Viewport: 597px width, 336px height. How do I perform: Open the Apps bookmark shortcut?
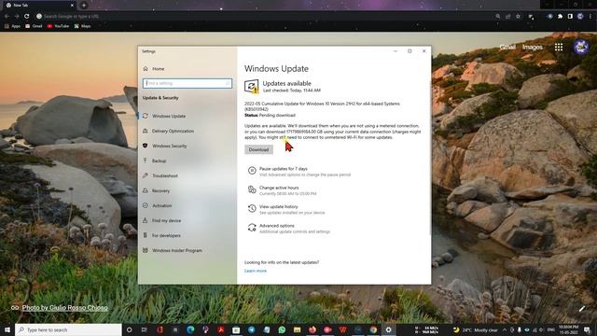click(x=12, y=26)
